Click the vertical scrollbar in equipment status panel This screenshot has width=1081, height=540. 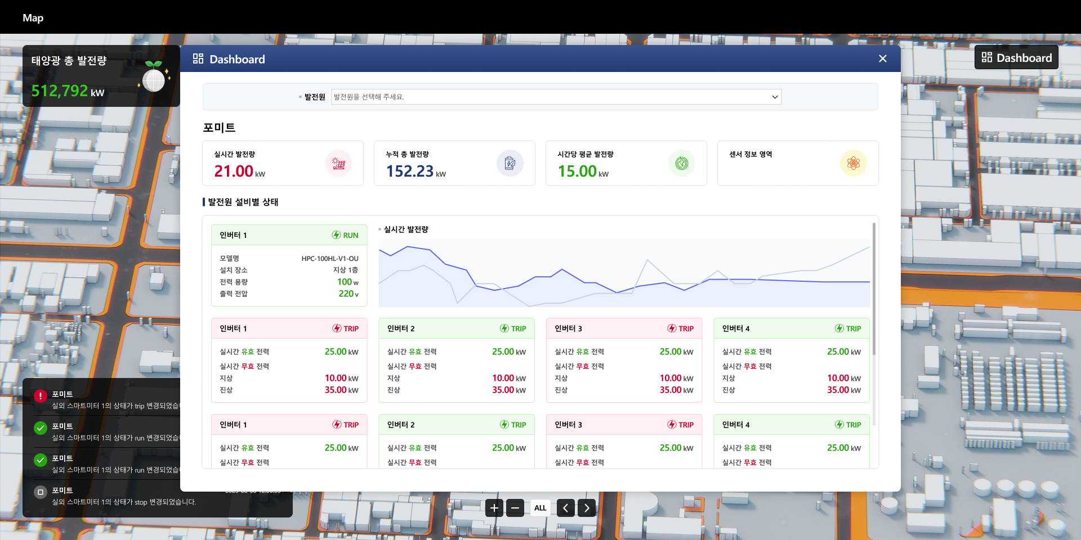click(x=874, y=289)
